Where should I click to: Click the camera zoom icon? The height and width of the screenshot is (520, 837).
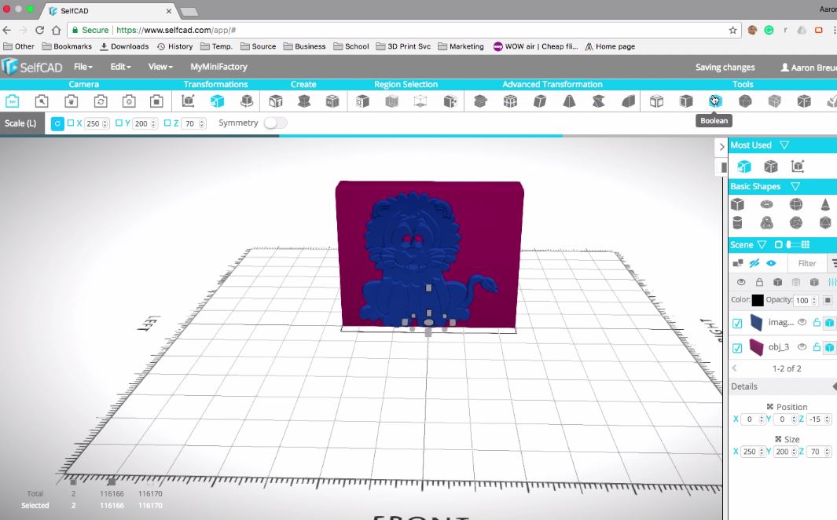point(42,101)
